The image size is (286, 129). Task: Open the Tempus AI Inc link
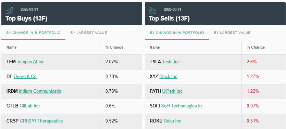tap(30, 62)
